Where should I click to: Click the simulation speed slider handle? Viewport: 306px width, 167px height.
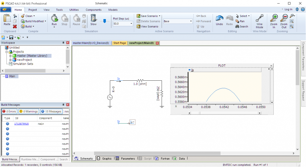[x=104, y=21]
